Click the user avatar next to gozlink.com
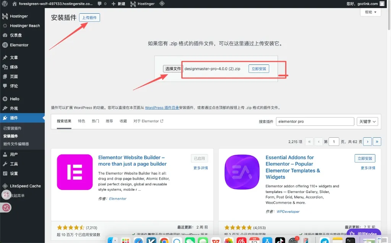391x243 pixels. [382, 4]
